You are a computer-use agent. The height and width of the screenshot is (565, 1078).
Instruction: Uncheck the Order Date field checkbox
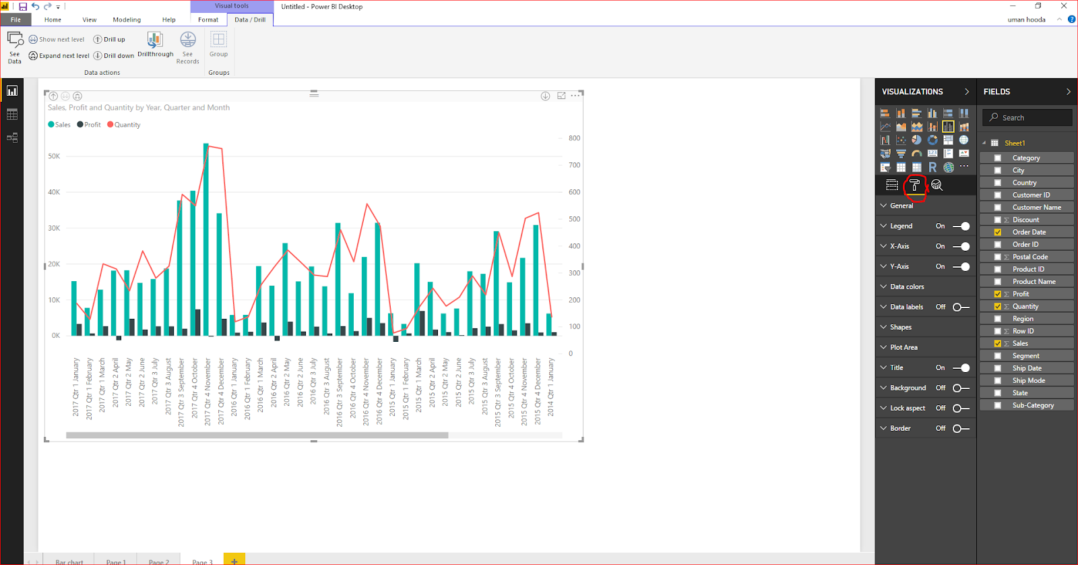pyautogui.click(x=998, y=232)
